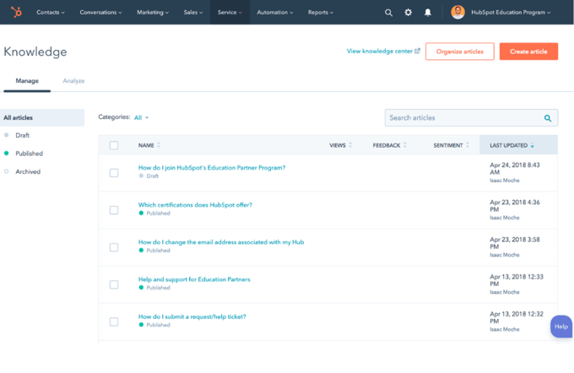Open 'Which certifications does HubSpot offer?' article
The height and width of the screenshot is (373, 574).
click(x=195, y=205)
